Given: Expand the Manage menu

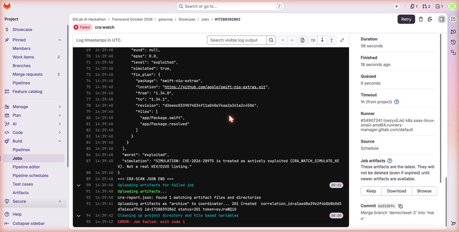Looking at the screenshot, I should click(60, 107).
